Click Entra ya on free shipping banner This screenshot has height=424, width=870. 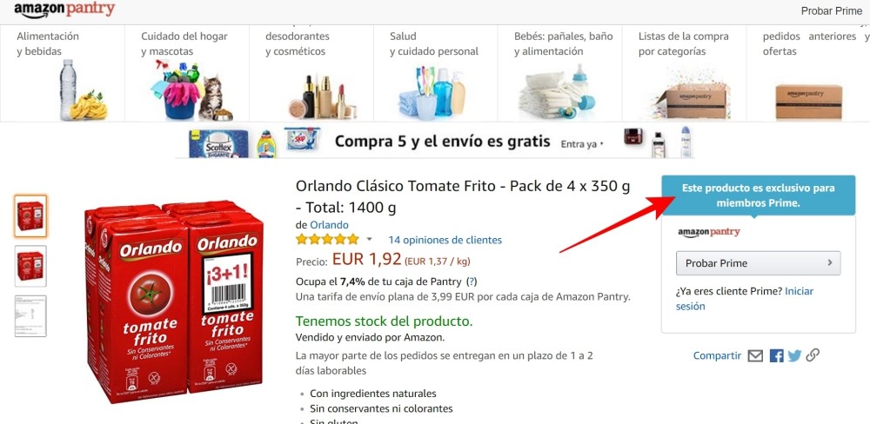tap(582, 144)
